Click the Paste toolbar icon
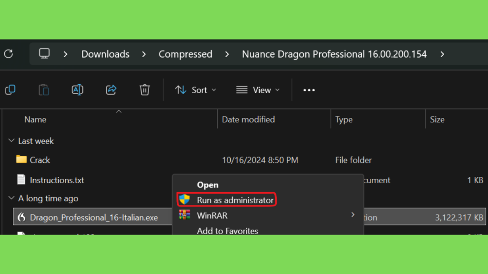Viewport: 488px width, 274px height. point(44,90)
